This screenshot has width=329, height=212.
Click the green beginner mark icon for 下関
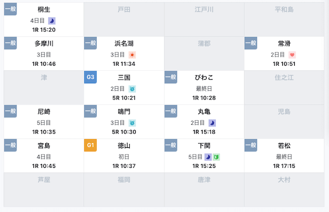click(x=216, y=157)
